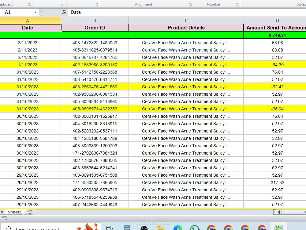Select order ID 404-3016230-8313915
This screenshot has width=306, height=230.
(95, 124)
